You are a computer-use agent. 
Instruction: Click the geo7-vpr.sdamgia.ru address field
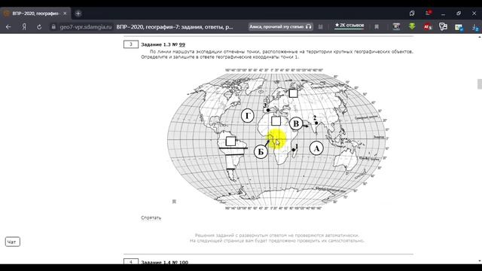pyautogui.click(x=85, y=27)
